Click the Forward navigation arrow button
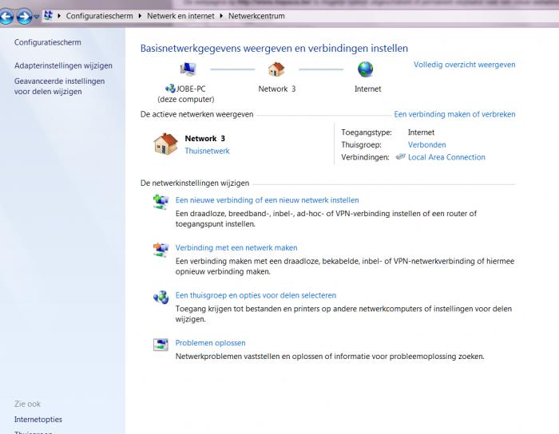This screenshot has width=559, height=434. [24, 17]
